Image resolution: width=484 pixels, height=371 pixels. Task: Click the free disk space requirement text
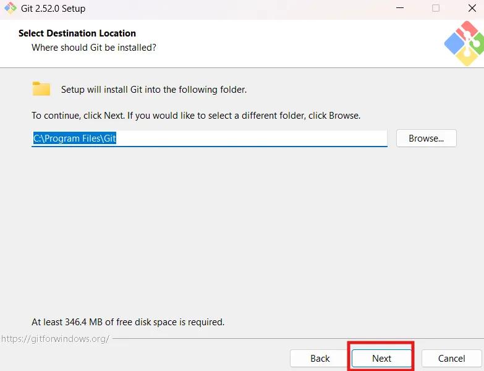click(x=128, y=322)
